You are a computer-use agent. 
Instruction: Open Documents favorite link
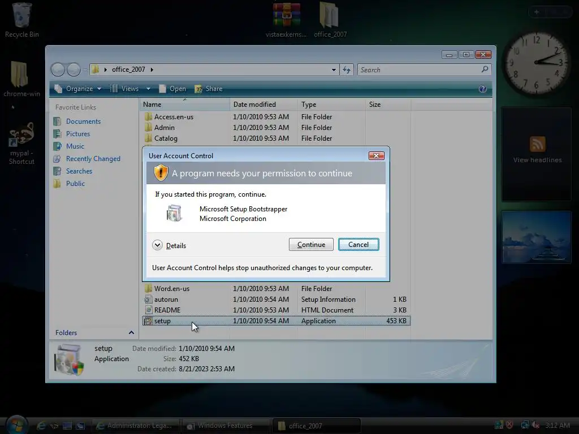pyautogui.click(x=83, y=121)
